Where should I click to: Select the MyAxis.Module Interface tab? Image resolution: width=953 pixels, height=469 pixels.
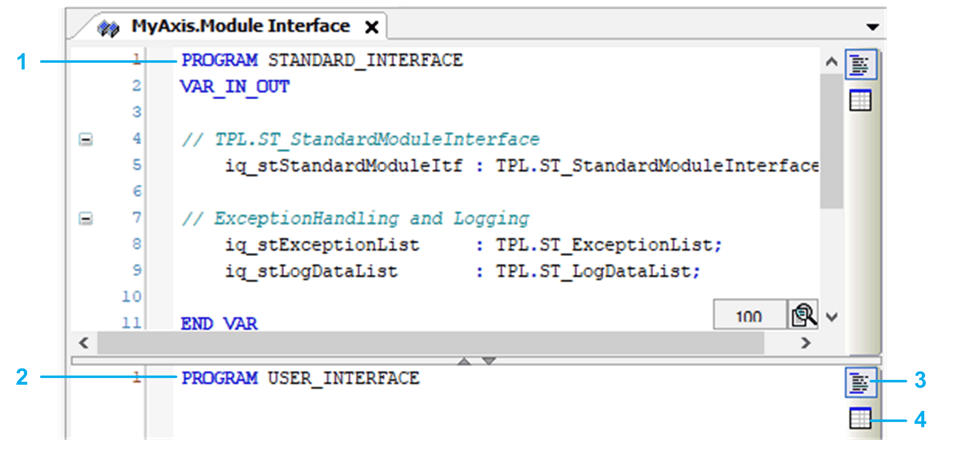pos(240,26)
